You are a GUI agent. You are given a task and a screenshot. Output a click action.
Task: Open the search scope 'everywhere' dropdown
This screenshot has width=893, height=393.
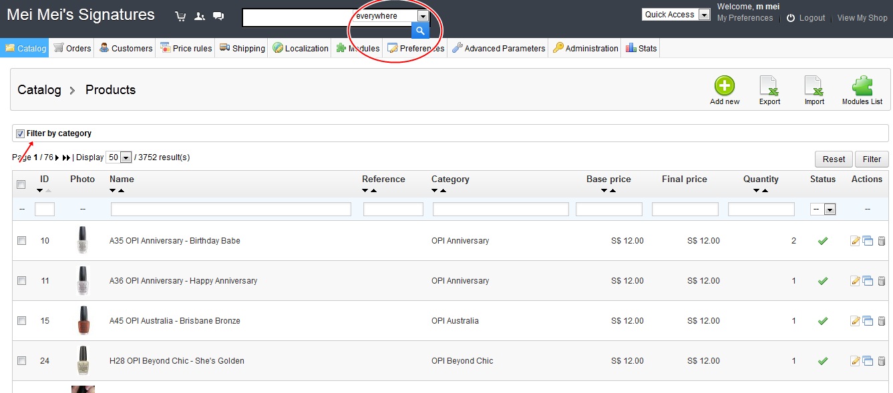pos(391,16)
